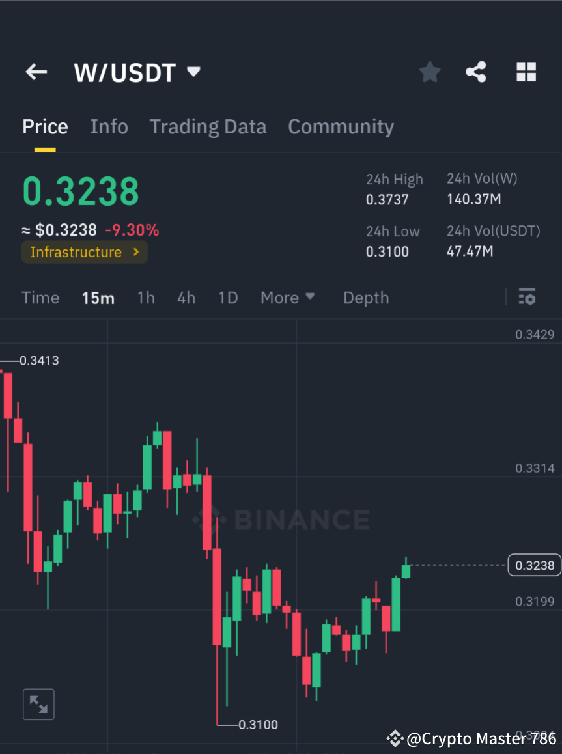Viewport: 562px width, 754px height.
Task: Open the Community tab
Action: coord(341,126)
